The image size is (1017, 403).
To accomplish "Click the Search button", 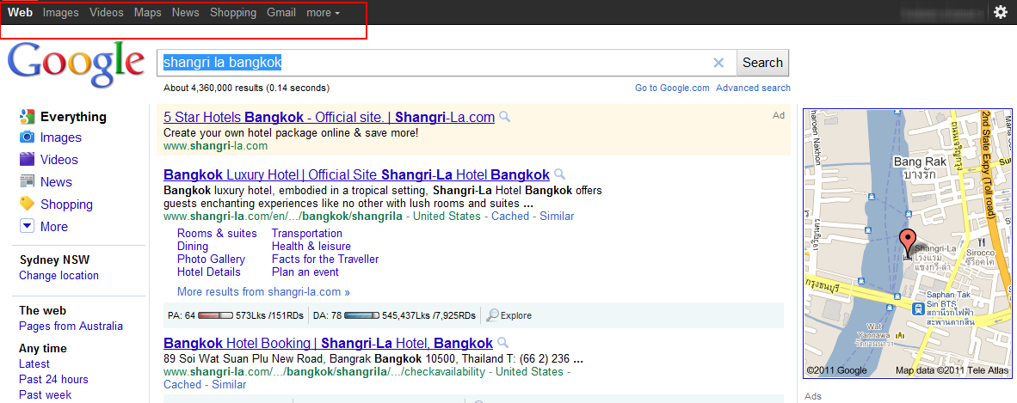I will (x=762, y=63).
